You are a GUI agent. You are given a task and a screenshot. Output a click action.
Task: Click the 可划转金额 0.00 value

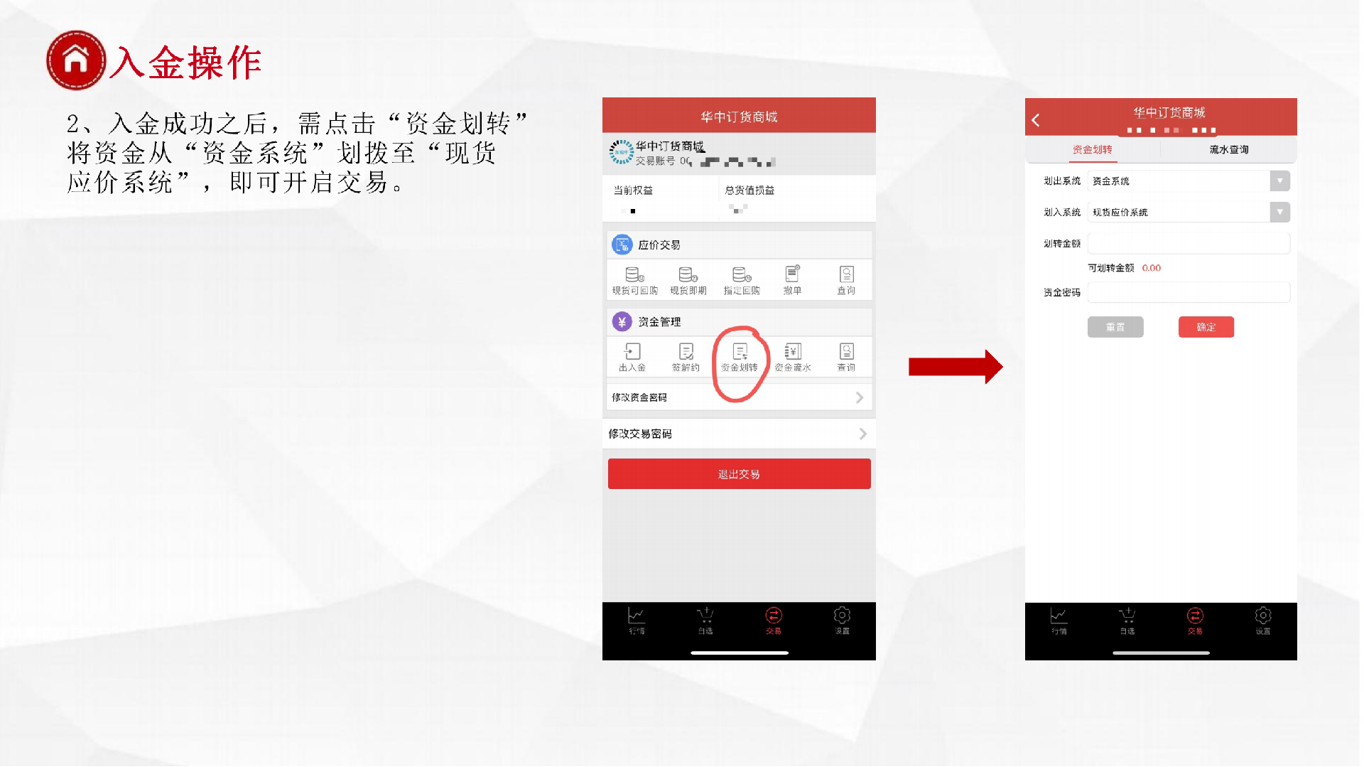[x=1151, y=268]
